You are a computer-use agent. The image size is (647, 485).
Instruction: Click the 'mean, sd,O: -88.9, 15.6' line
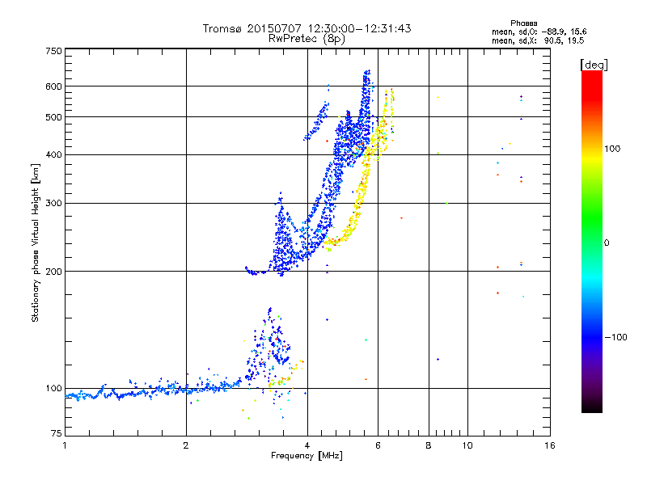[539, 32]
